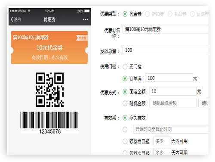The height and width of the screenshot is (162, 215).
Task: Select the 折扣券 coupon type radio
Action: coord(147,14)
